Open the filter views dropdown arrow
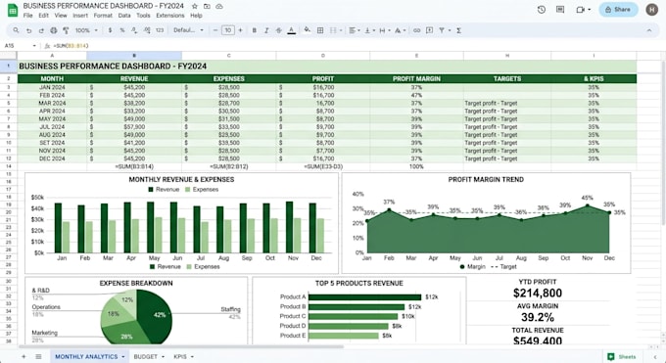Screen dimensions: 666x363 450,30
